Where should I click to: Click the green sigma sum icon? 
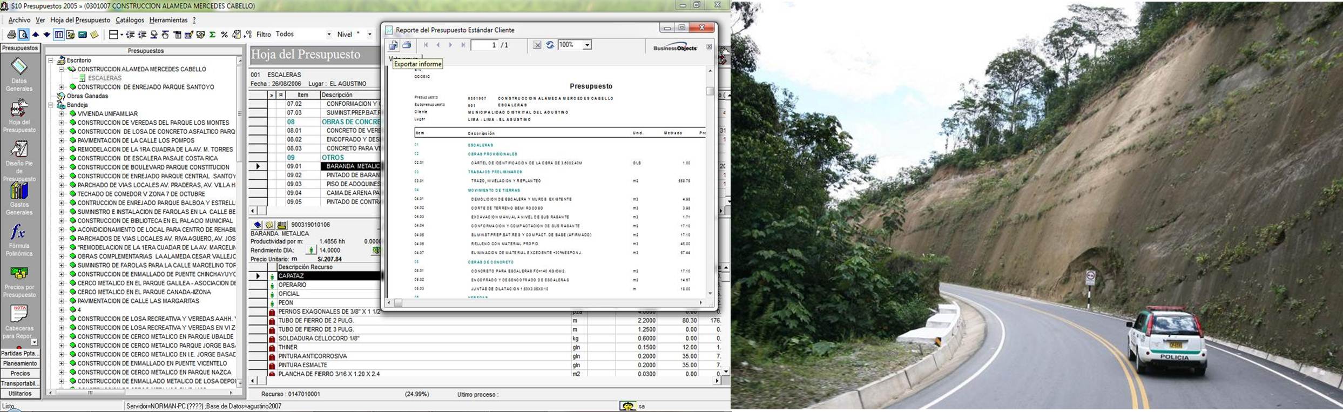coord(212,35)
